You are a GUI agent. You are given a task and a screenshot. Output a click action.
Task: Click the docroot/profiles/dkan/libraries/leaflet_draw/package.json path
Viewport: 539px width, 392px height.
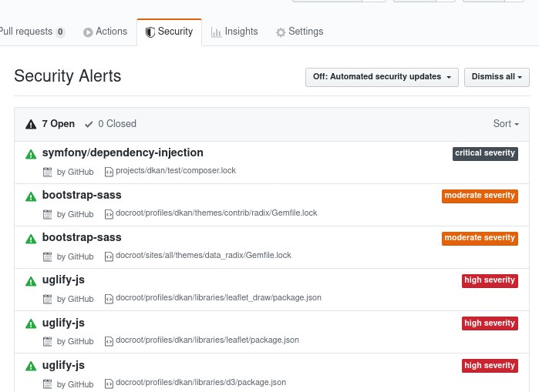(219, 298)
